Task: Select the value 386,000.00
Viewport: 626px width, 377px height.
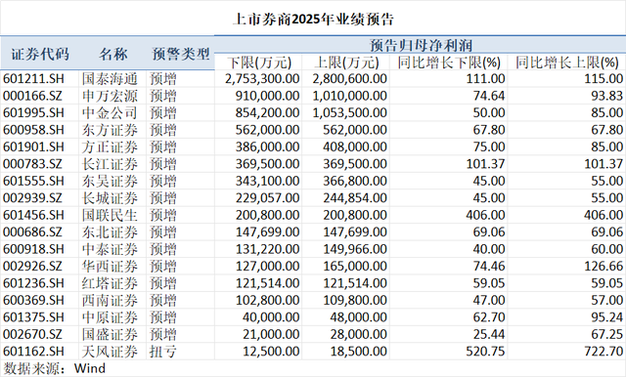Action: click(267, 147)
